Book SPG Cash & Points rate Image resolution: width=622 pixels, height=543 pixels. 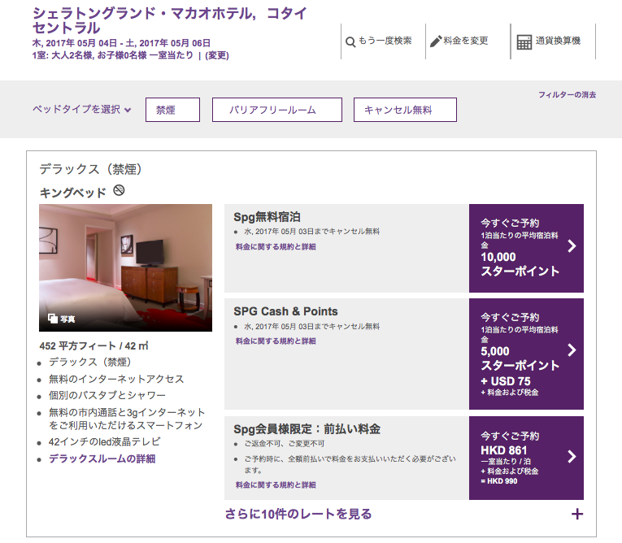click(526, 354)
